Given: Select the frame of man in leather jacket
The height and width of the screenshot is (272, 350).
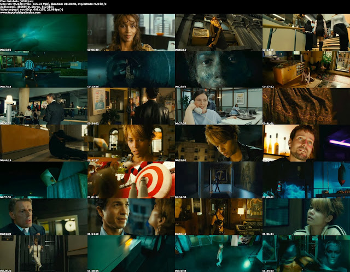Looking at the screenshot, I should (131, 106).
